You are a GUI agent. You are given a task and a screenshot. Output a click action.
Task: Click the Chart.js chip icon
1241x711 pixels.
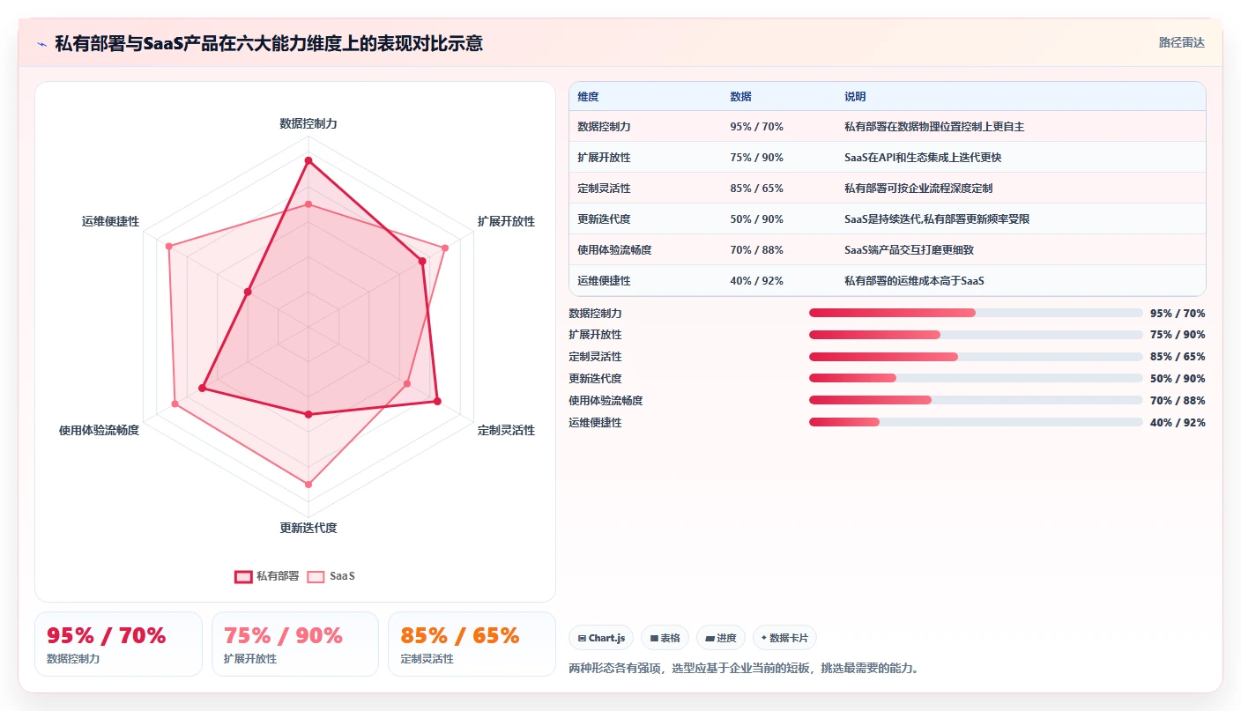tap(582, 638)
